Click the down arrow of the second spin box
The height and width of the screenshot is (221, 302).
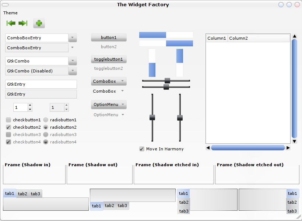pos(66,109)
